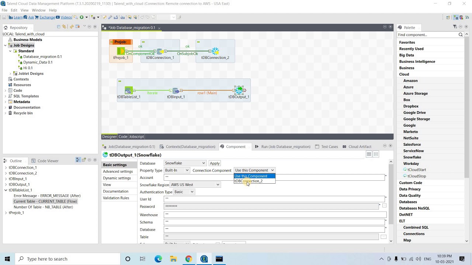Switch to the Code tab of the editor

123,137
